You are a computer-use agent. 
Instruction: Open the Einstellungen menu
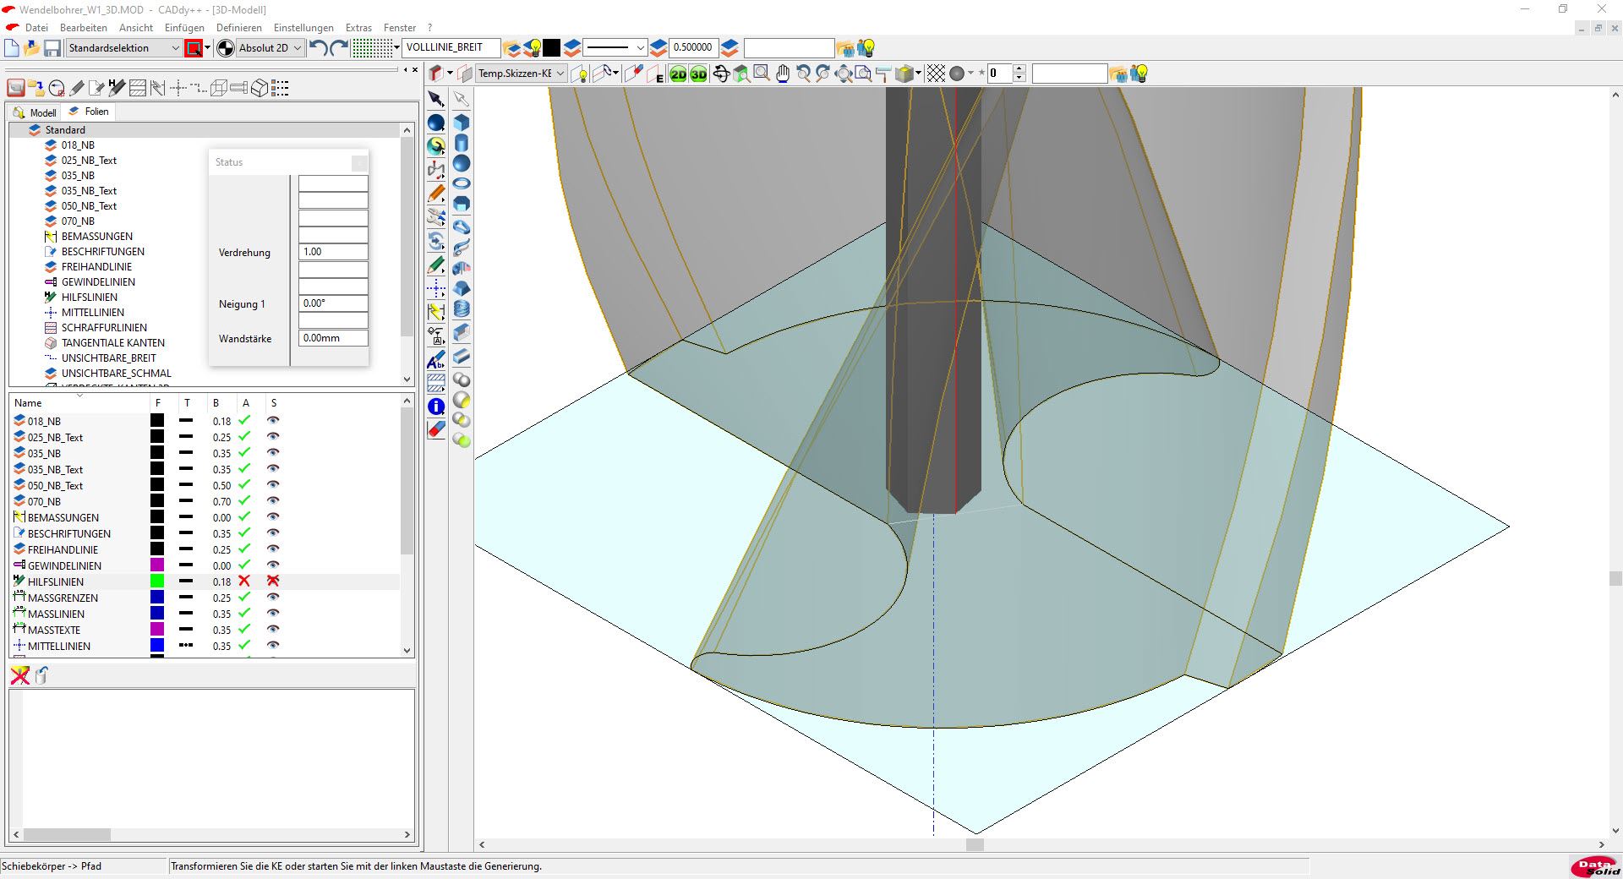coord(303,28)
